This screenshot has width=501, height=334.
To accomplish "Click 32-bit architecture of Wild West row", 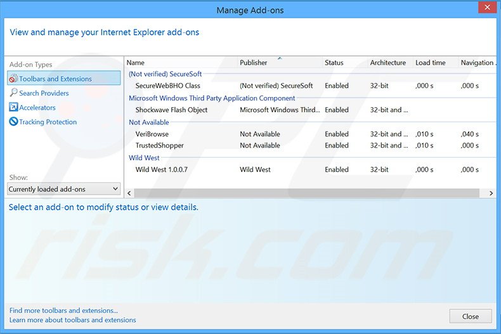I will click(379, 170).
